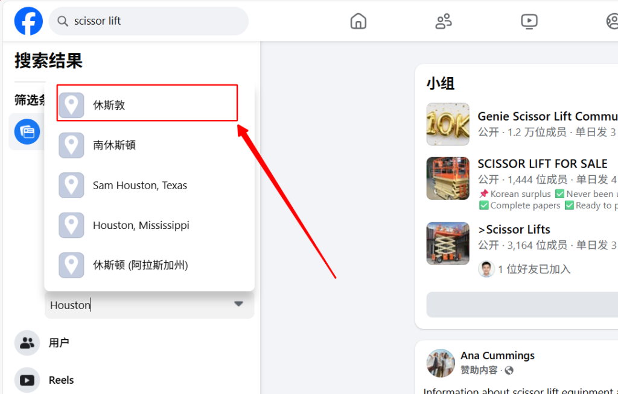The height and width of the screenshot is (394, 618).
Task: Click the Facebook logo icon
Action: 28,21
